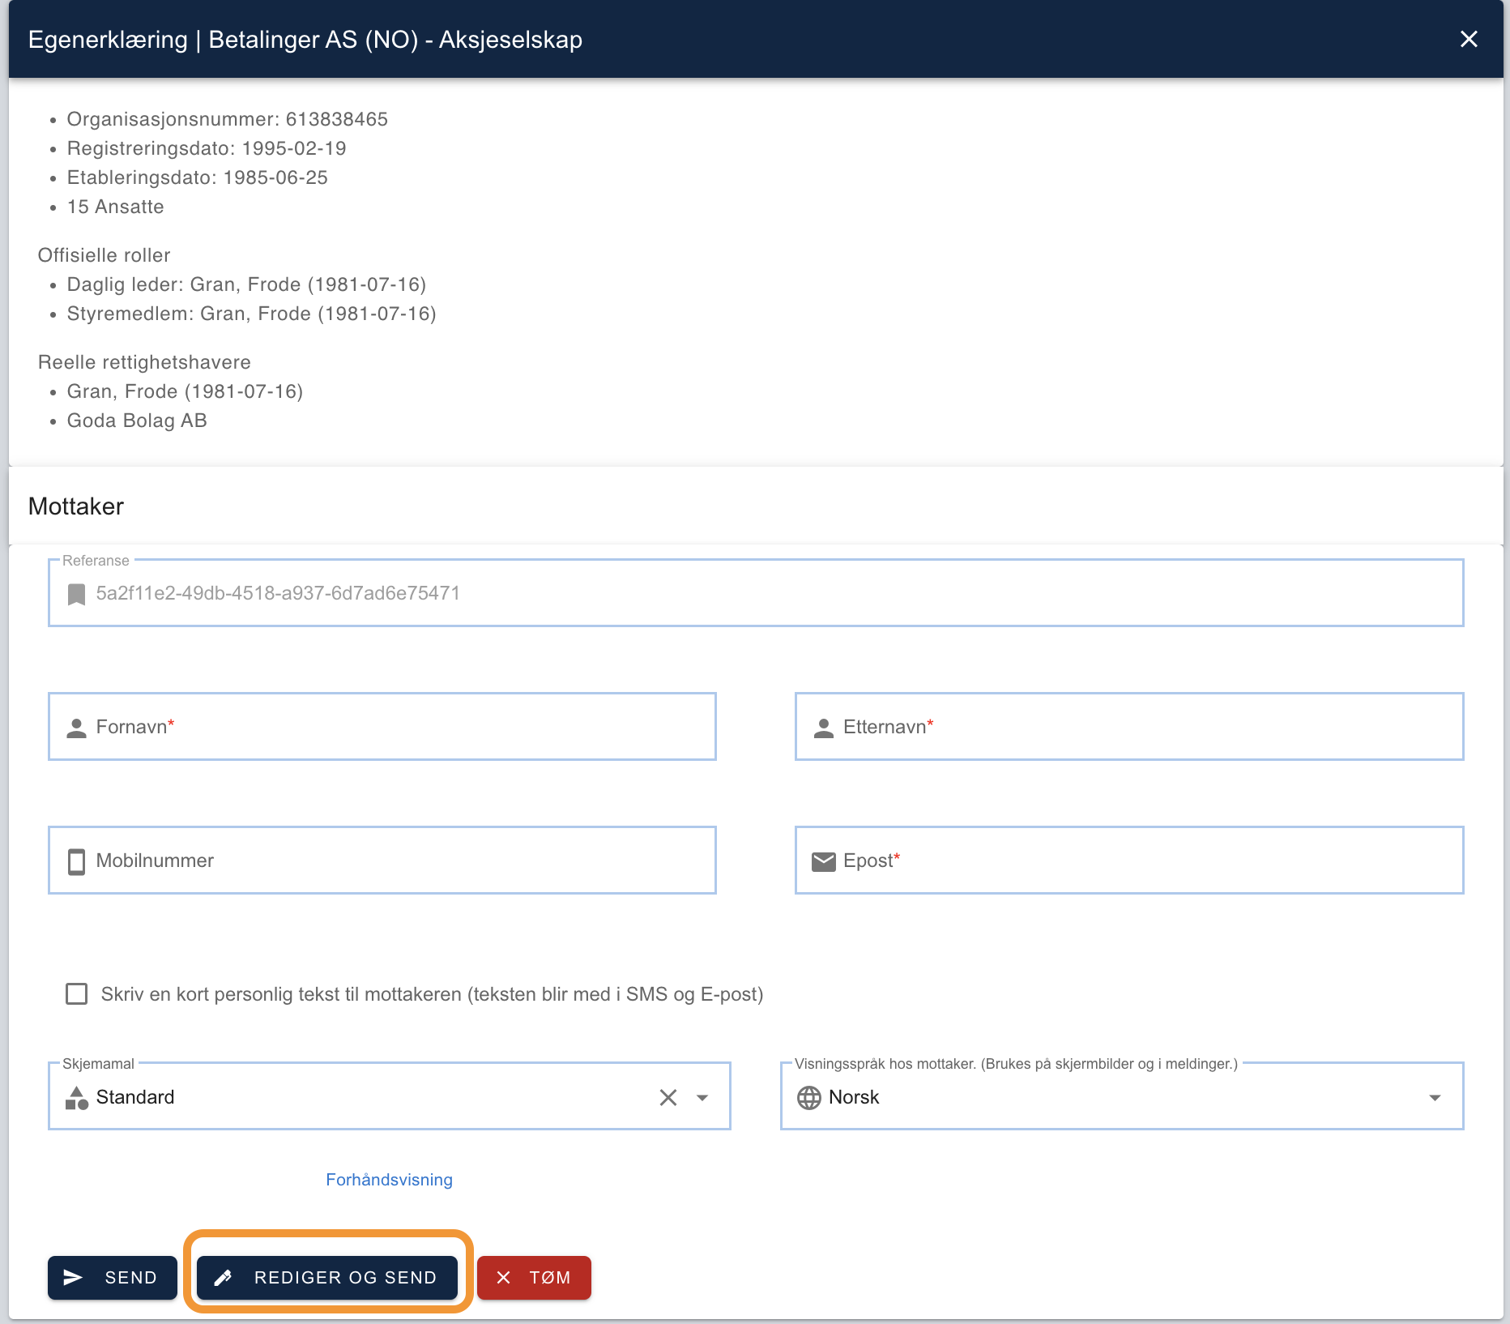Open the Forhåndsvisning preview link
1510x1324 pixels.
[x=389, y=1180]
